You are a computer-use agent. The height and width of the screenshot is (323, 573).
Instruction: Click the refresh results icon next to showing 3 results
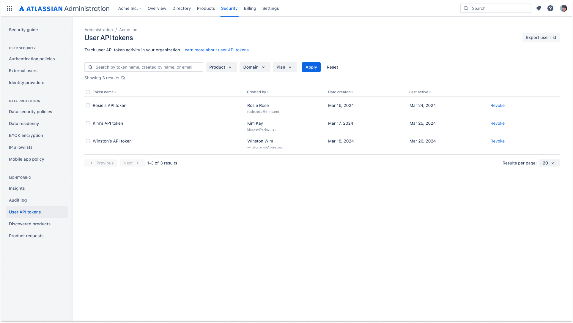(123, 78)
